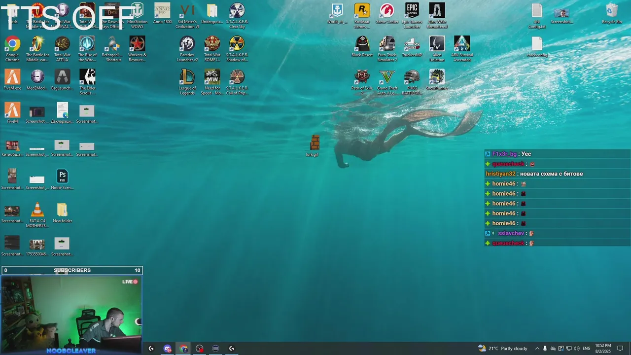Open Wargaming Game Center shortcut
Viewport: 631px width, 355px height.
click(387, 14)
